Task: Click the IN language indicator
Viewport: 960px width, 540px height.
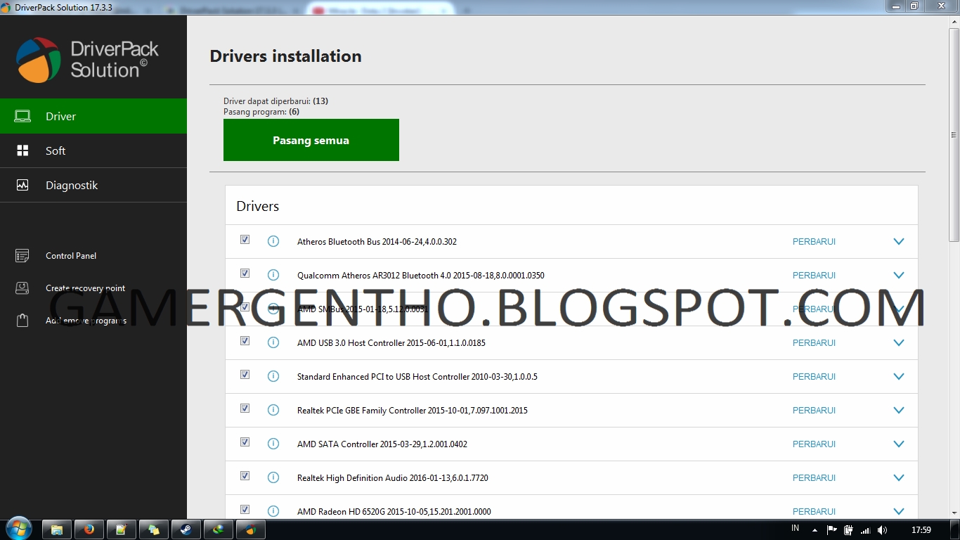Action: click(796, 529)
